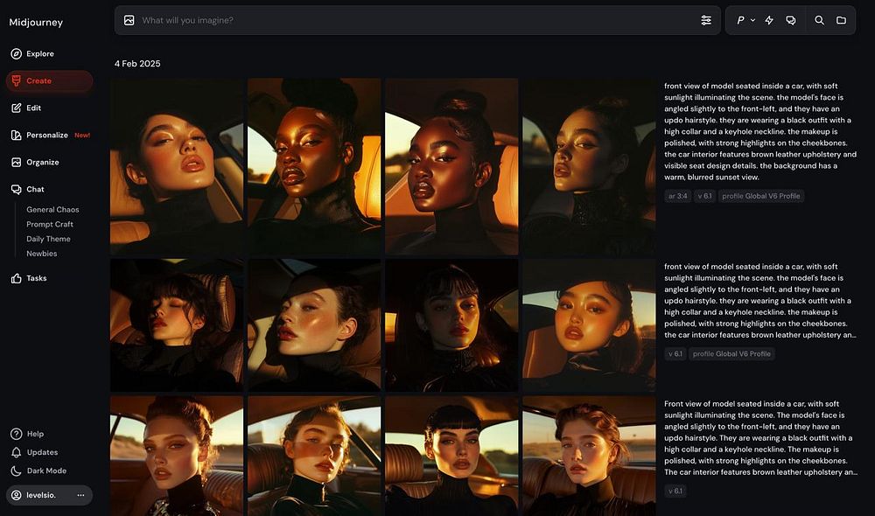Open first image in bottom row
This screenshot has width=875, height=516.
coord(177,456)
